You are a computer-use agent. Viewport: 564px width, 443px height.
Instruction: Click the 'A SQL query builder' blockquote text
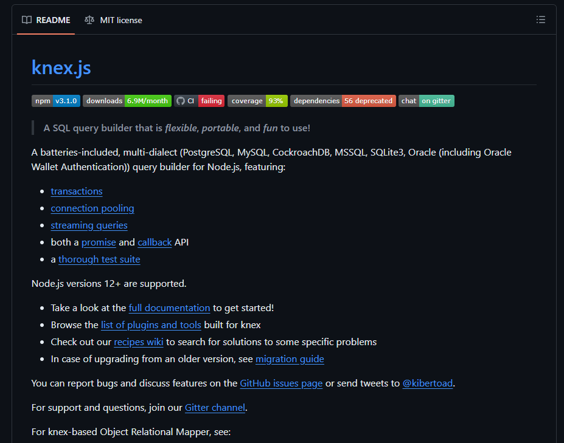tap(177, 128)
